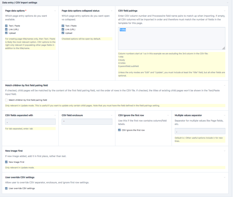Grab the textarea resize handle in CSV field pairings
Image resolution: width=233 pixels, height=197 pixels.
pyautogui.click(x=224, y=48)
